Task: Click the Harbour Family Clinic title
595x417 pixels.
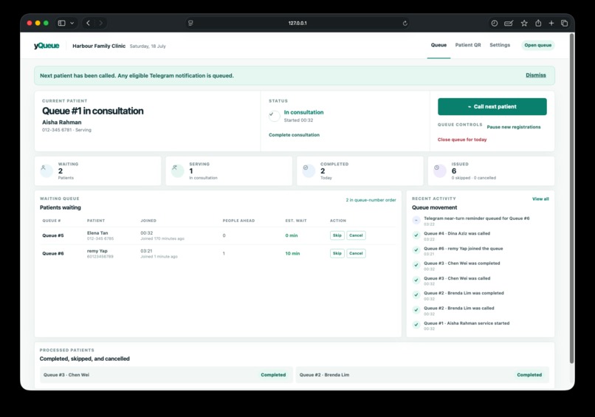Action: point(99,46)
